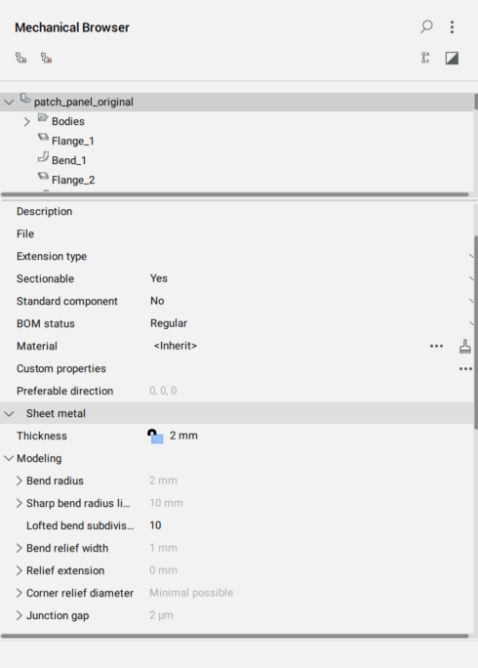The height and width of the screenshot is (668, 478).
Task: Open Material browse ellipsis button
Action: tap(436, 347)
